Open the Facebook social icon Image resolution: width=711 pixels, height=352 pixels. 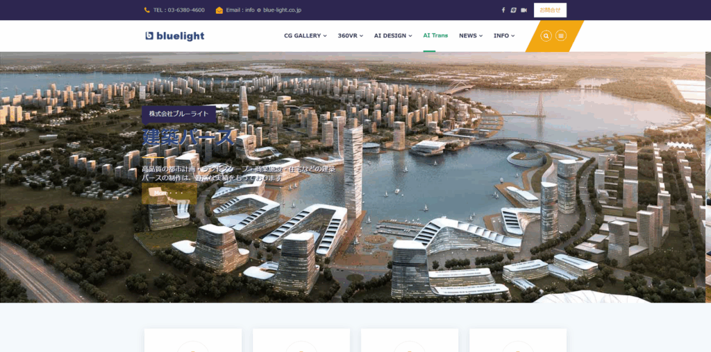(x=503, y=10)
